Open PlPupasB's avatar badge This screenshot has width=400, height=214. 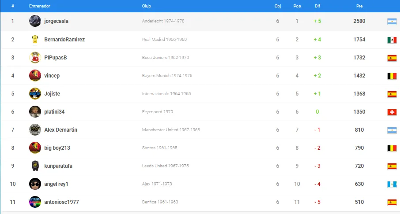pos(35,58)
